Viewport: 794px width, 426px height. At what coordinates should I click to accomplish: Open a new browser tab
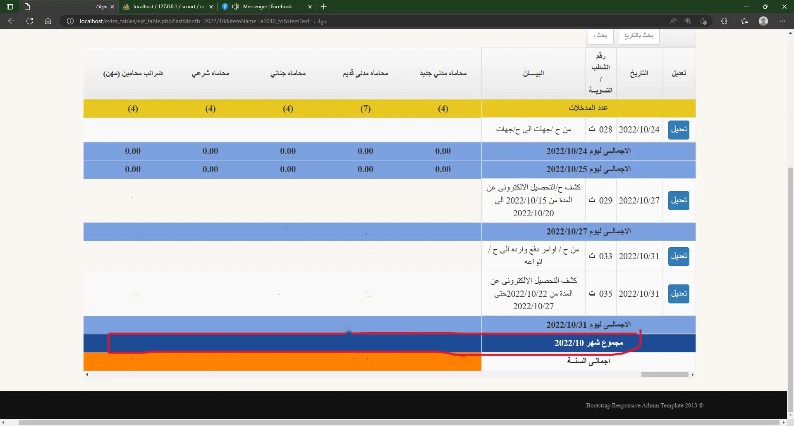click(x=323, y=7)
